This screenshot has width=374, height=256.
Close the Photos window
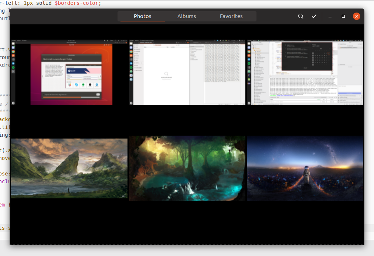pos(357,16)
